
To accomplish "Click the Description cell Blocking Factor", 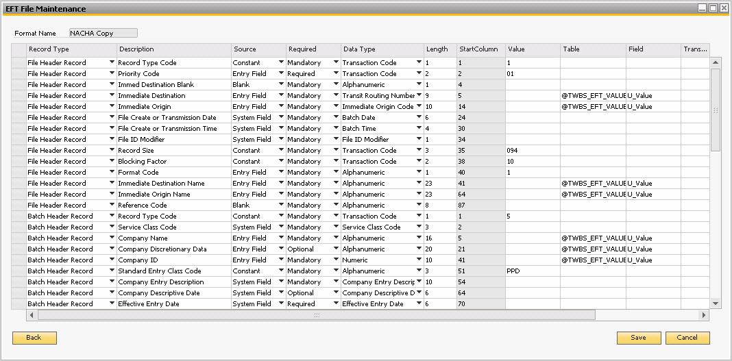I will (174, 162).
